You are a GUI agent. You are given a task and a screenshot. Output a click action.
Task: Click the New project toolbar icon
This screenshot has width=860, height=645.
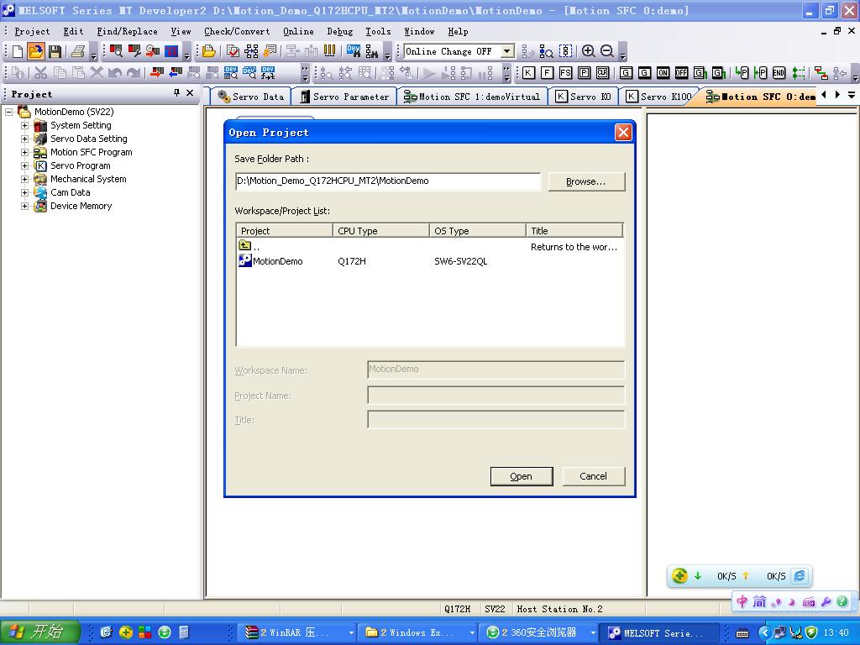click(x=17, y=52)
